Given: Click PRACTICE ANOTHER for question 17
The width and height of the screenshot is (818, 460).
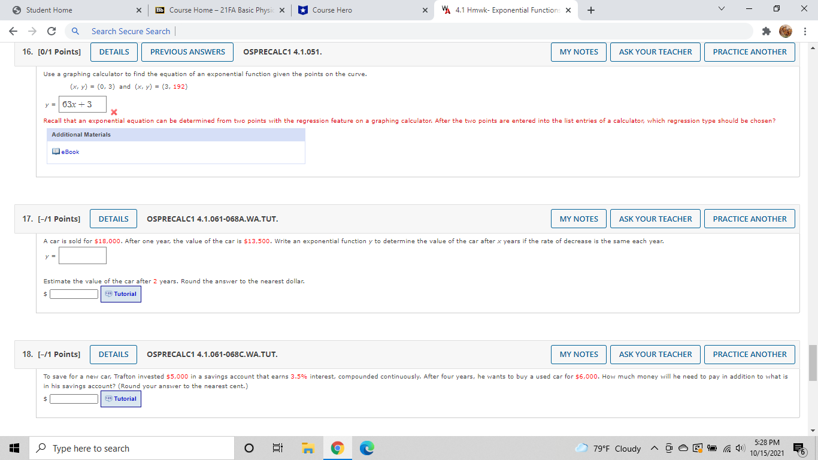Looking at the screenshot, I should [750, 219].
